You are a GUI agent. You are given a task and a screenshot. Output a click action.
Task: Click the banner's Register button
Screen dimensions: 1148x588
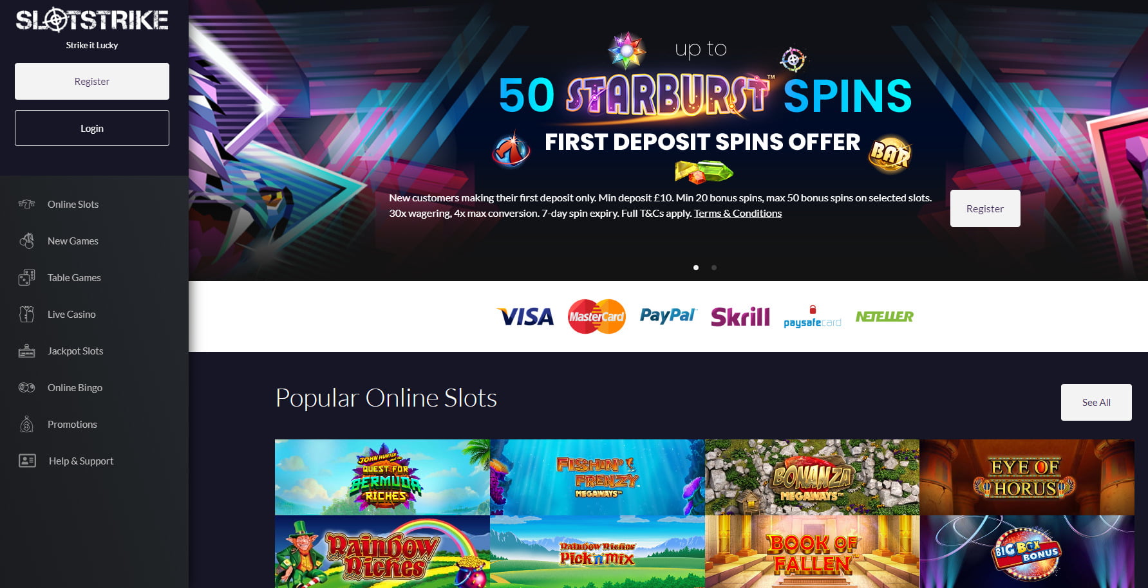[x=985, y=208]
